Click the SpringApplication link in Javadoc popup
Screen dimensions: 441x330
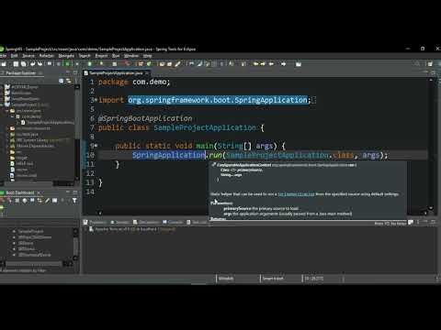(x=296, y=194)
